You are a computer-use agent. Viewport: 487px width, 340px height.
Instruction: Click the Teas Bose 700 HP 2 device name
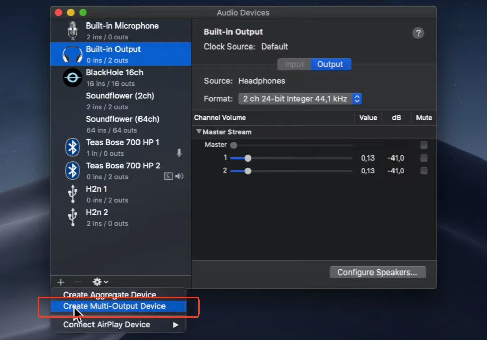123,166
